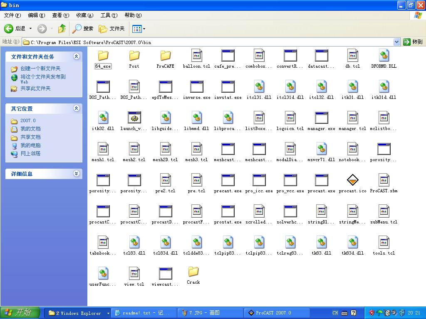Select the msvcr71.dll file
This screenshot has height=319, width=426.
(x=321, y=153)
